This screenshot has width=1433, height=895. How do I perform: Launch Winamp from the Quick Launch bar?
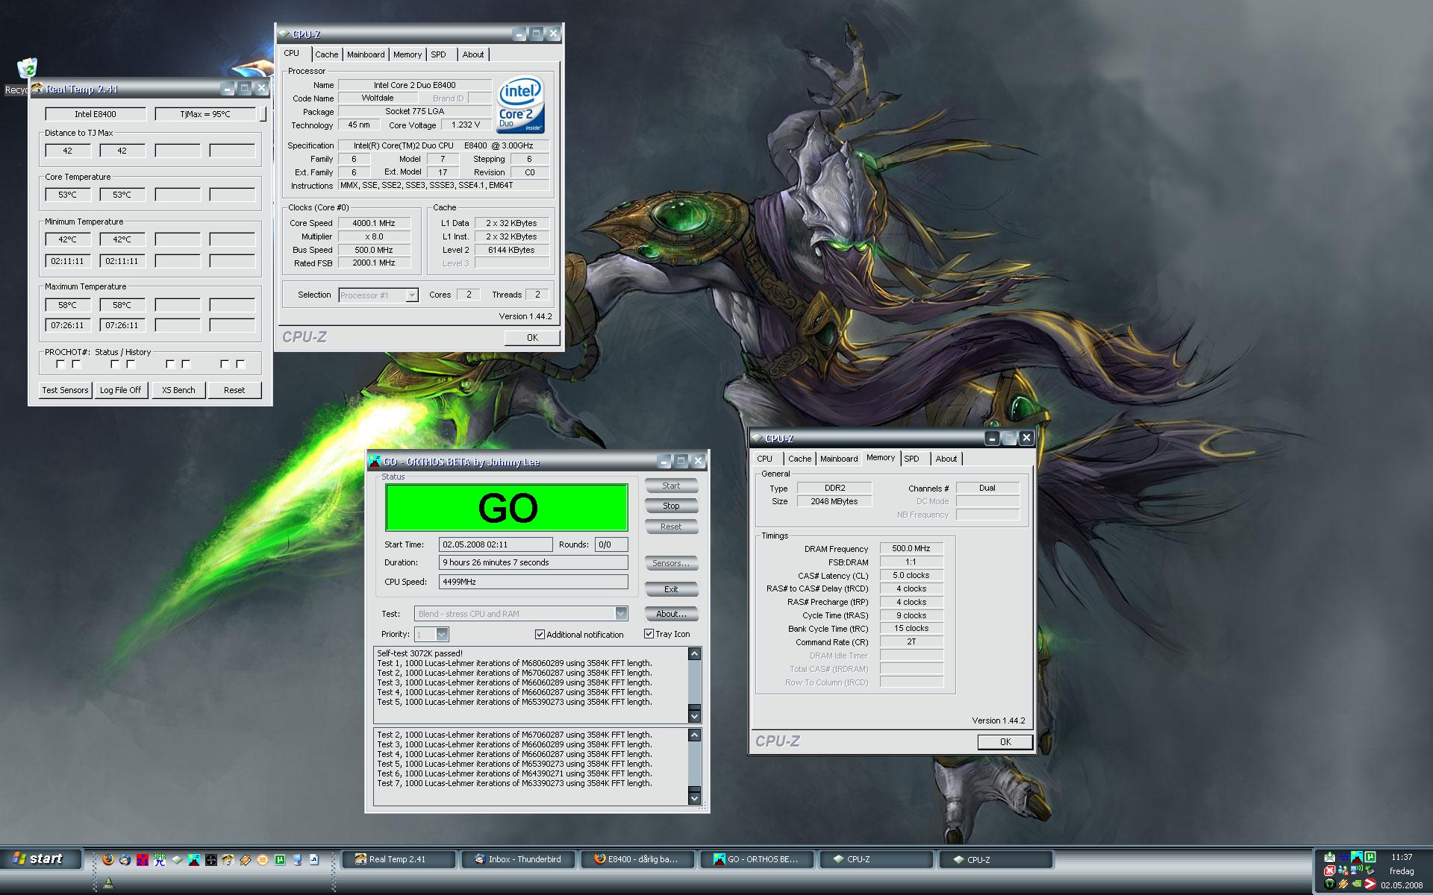(246, 859)
